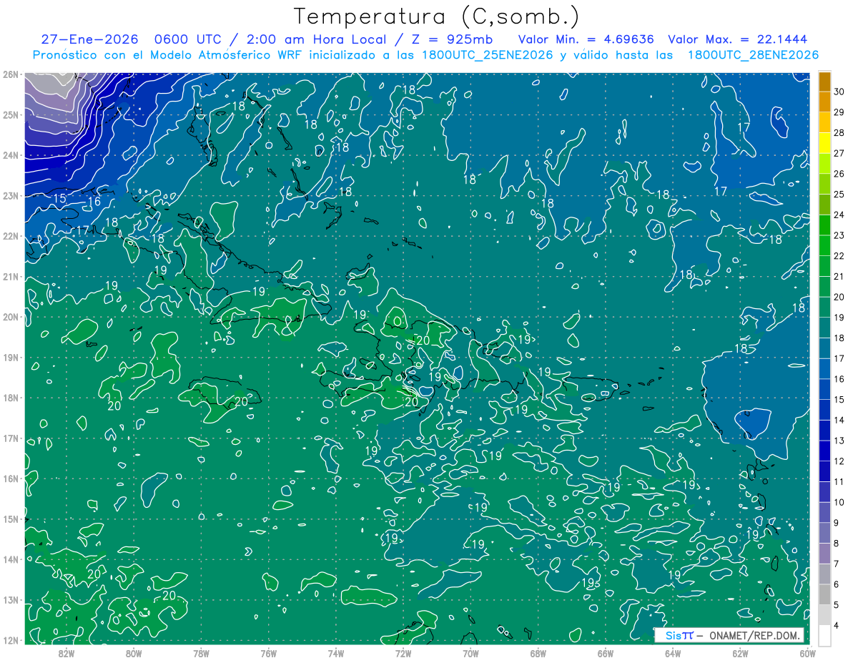Viewport: 858px width, 663px height.
Task: Click the colorbar label '22'
Action: pos(839,256)
